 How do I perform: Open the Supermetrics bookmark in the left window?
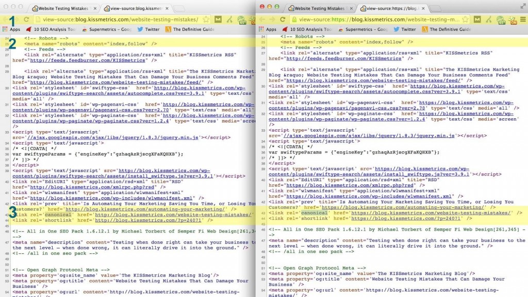[x=106, y=29]
